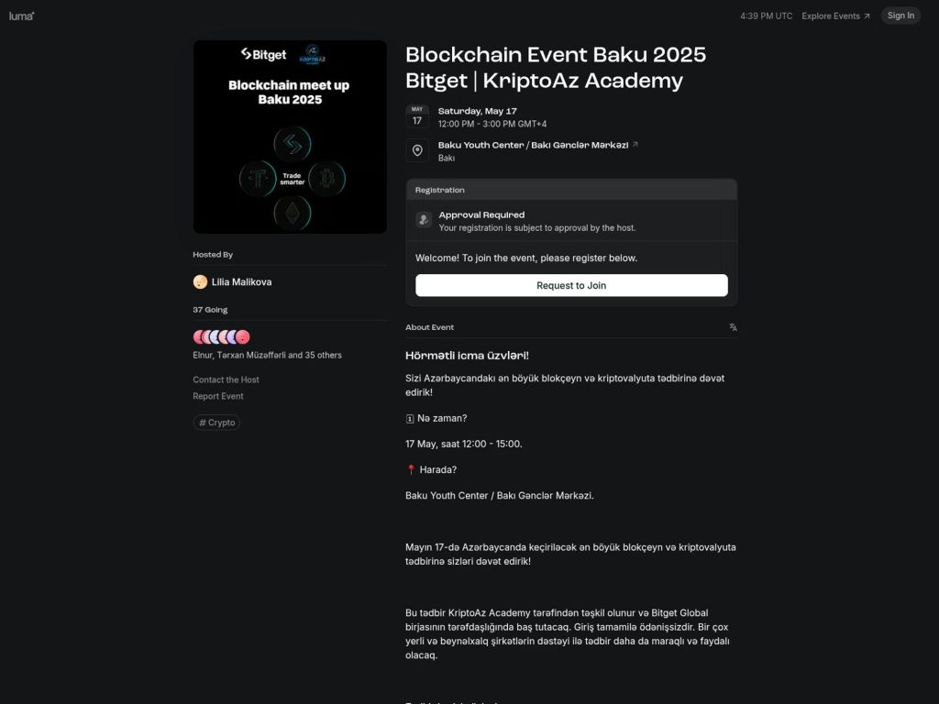Click the Sign In button
Viewport: 939px width, 704px height.
point(900,15)
